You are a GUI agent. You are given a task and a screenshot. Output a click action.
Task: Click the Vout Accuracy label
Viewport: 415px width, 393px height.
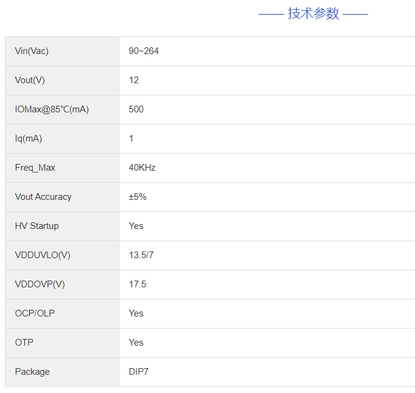point(43,197)
